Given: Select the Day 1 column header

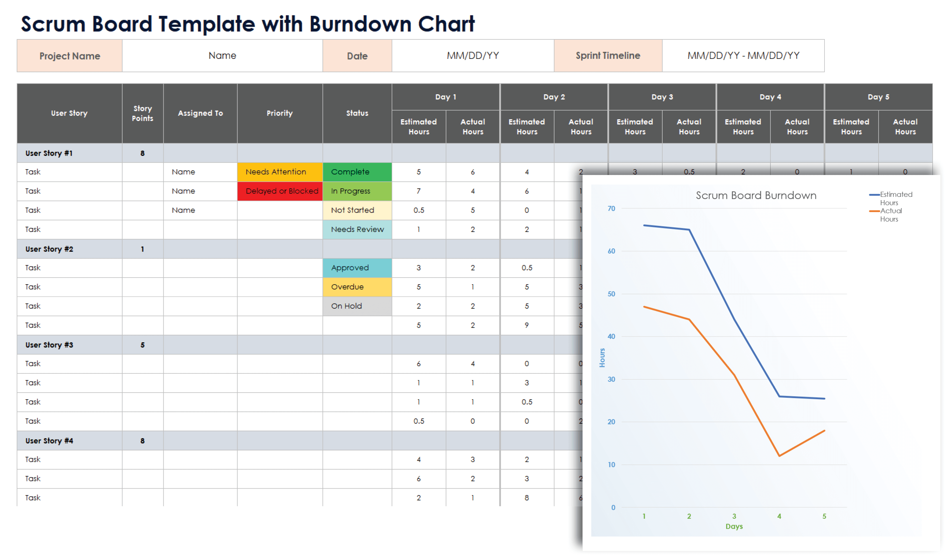Looking at the screenshot, I should pyautogui.click(x=445, y=97).
